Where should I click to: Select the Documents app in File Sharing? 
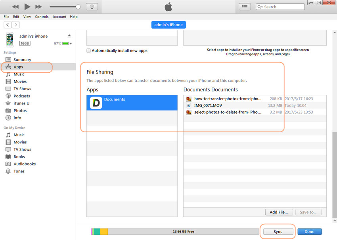(132, 103)
